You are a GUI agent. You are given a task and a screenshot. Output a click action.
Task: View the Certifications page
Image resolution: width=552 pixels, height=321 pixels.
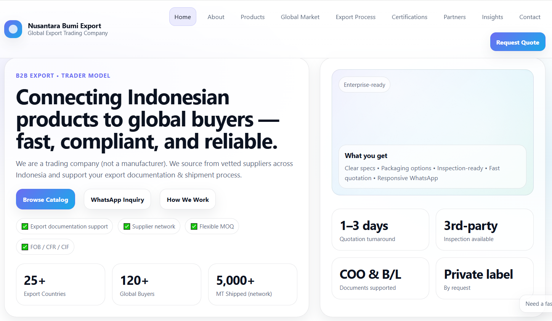point(409,17)
